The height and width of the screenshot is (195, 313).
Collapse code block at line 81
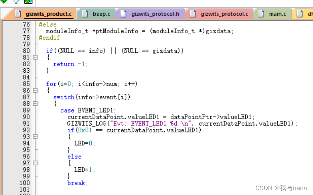coord(35,57)
